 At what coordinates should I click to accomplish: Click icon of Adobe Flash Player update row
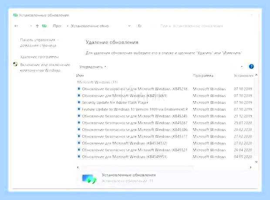79,102
